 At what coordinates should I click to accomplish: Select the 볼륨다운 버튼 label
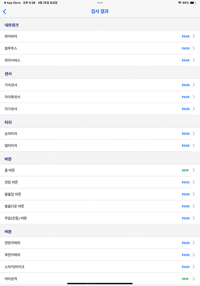click(14, 206)
